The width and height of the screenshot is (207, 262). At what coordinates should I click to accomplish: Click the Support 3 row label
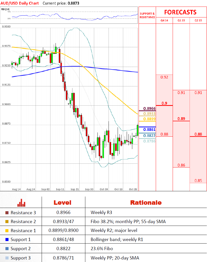(20, 258)
